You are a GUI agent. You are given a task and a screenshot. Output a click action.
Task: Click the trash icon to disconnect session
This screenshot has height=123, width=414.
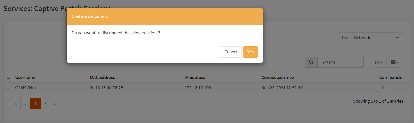coord(383,88)
